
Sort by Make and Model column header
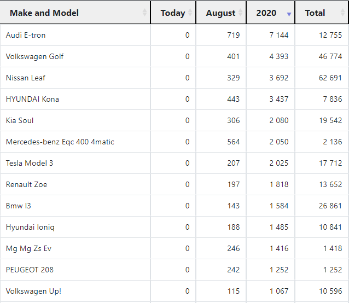75,13
